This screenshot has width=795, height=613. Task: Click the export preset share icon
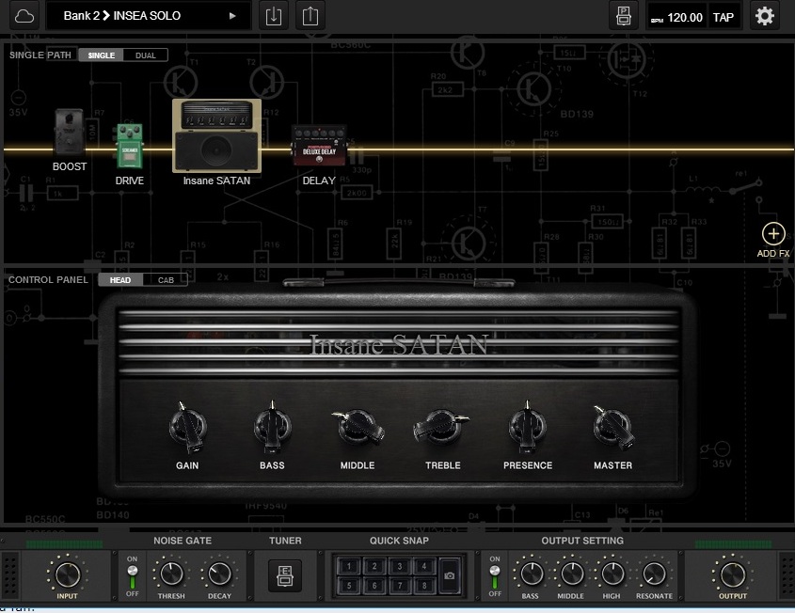[310, 16]
